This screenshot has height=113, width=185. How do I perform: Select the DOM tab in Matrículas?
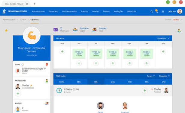pyautogui.click(x=62, y=82)
